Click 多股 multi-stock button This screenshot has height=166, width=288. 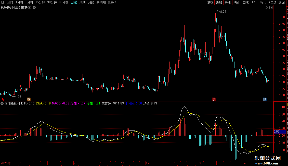[x=228, y=2]
